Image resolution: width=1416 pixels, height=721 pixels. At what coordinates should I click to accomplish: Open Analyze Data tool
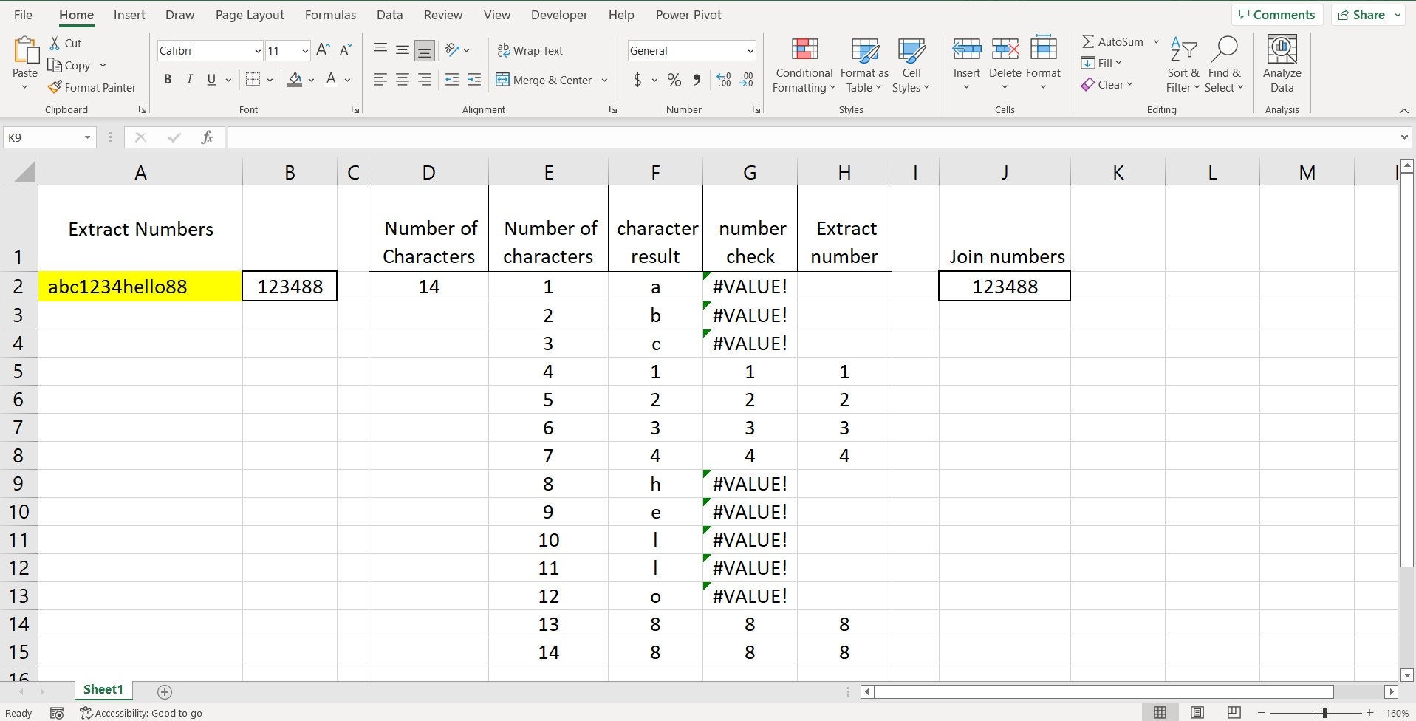click(1282, 64)
